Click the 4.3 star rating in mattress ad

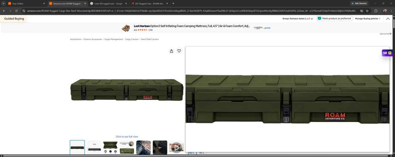[x=143, y=30]
